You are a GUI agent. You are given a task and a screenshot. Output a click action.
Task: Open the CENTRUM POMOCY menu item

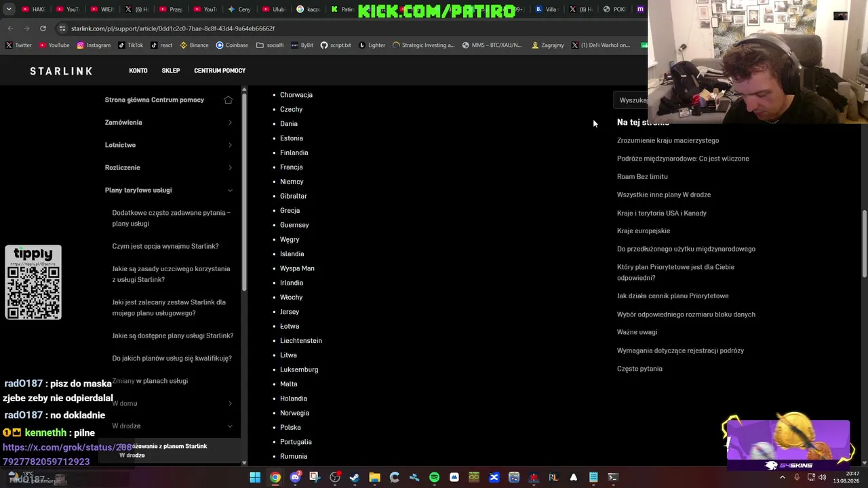point(220,70)
